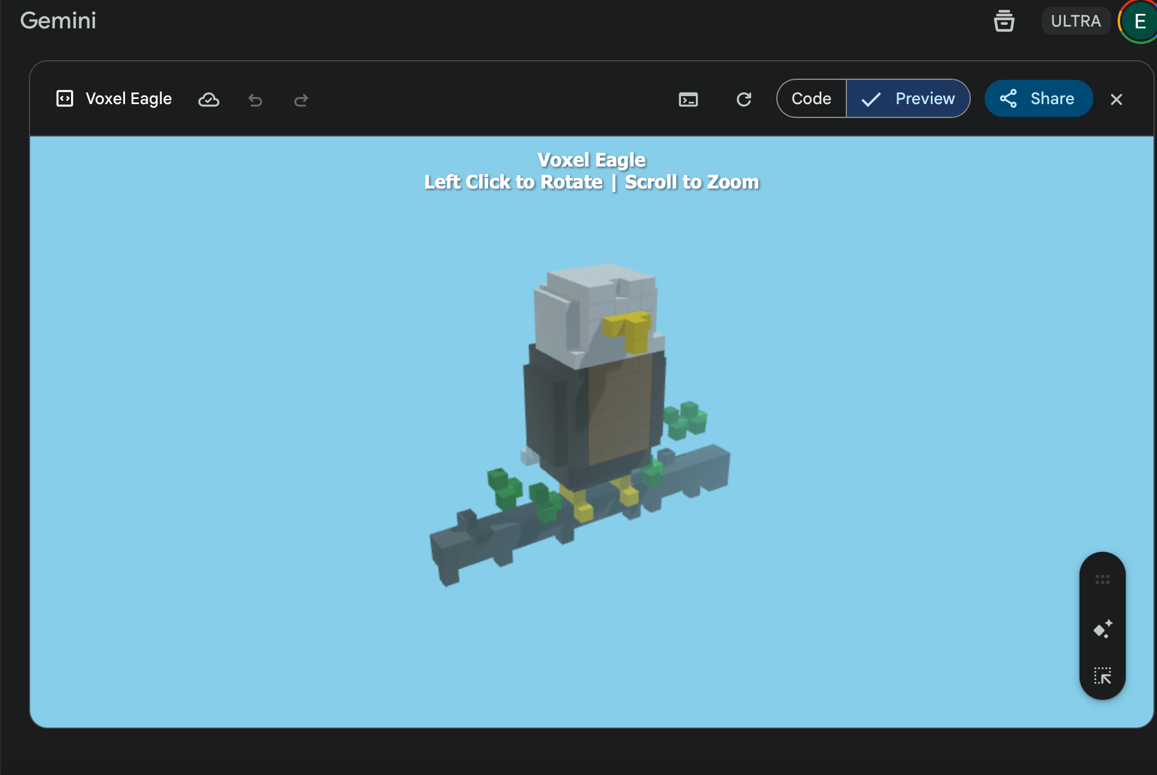Open the account avatar E

[x=1139, y=21]
